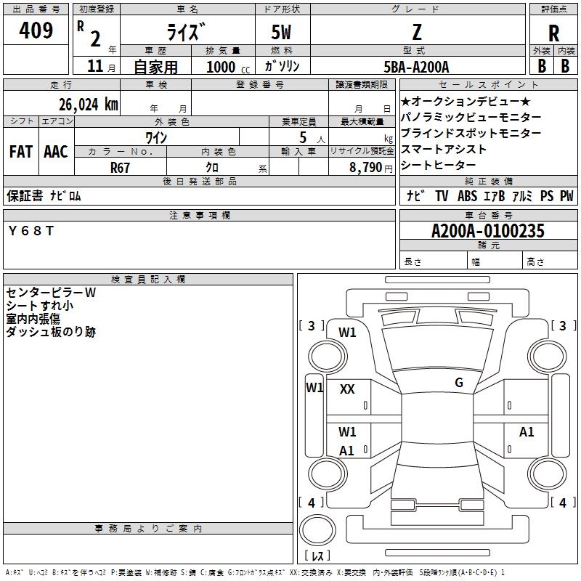Click the シートヒーター sales point line
The image size is (581, 581).
pyautogui.click(x=439, y=165)
